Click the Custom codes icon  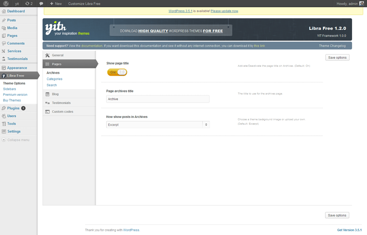pyautogui.click(x=47, y=112)
